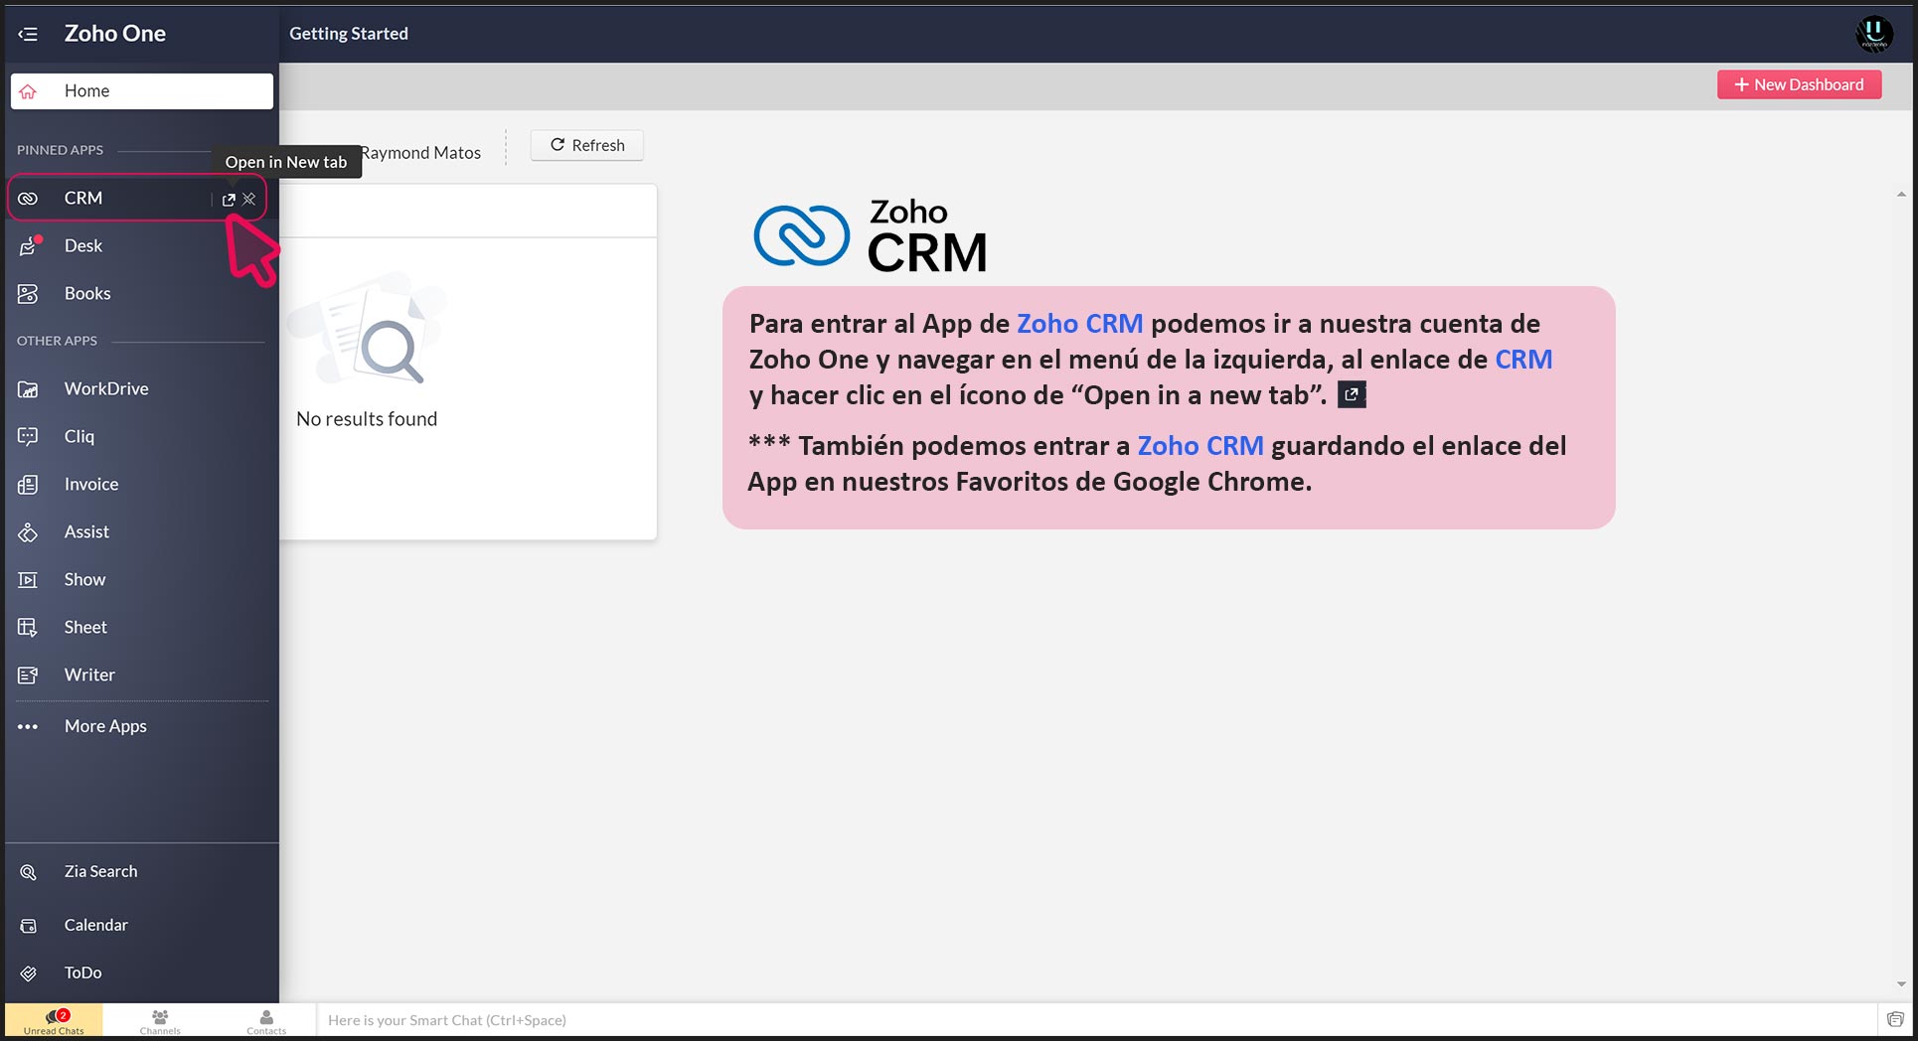Click the Smart Chat input field

click(1093, 1020)
